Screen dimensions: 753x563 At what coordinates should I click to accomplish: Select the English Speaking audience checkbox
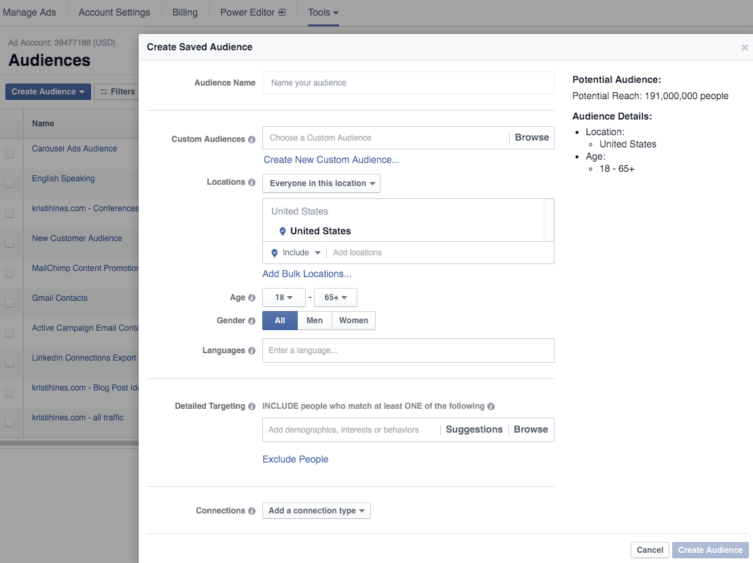click(x=10, y=183)
